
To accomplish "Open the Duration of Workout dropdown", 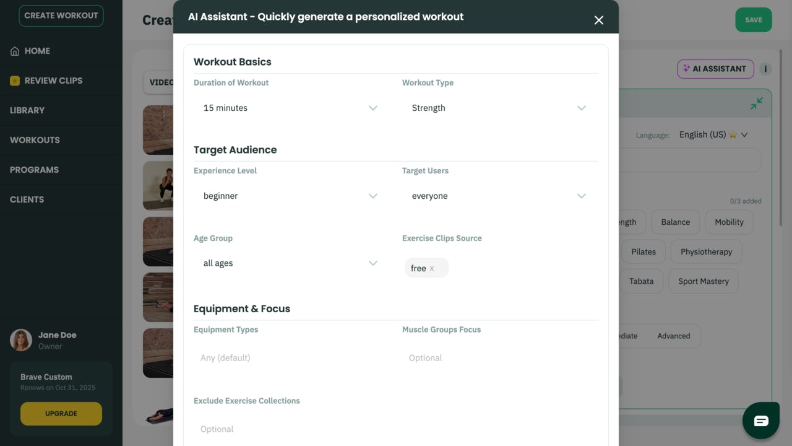I will pyautogui.click(x=289, y=108).
